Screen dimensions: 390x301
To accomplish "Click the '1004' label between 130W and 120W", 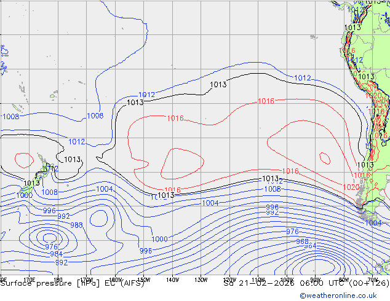I will (210, 203).
